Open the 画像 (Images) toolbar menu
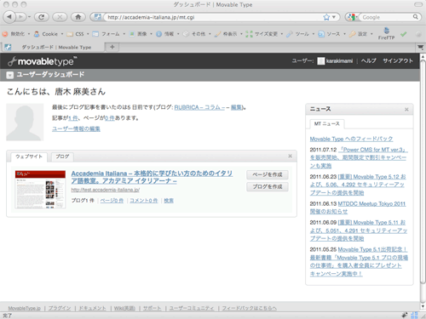The width and height of the screenshot is (426, 319). tap(141, 34)
